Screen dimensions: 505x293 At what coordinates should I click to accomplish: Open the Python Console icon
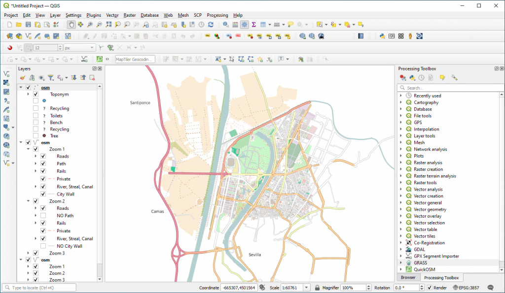click(382, 36)
